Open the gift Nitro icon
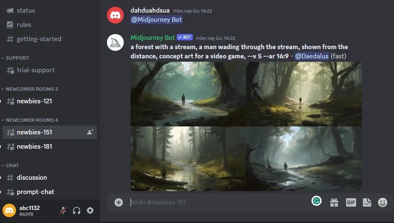Screen dimensions: 394x223 [334, 202]
